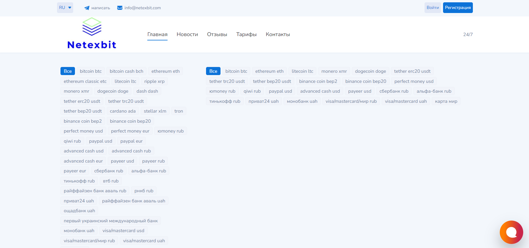Pick ощадбанк uah filter
The height and width of the screenshot is (248, 529).
click(79, 211)
